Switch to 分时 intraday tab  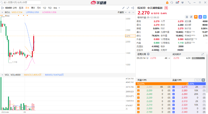[15, 8]
